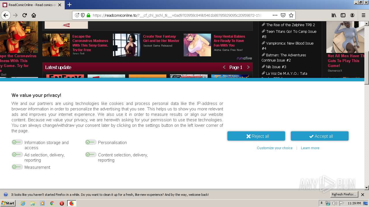
Task: Open Windows Media Player taskbar icon
Action: click(42, 203)
